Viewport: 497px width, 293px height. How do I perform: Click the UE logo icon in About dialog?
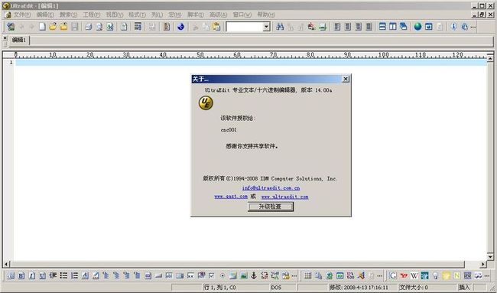pos(206,103)
